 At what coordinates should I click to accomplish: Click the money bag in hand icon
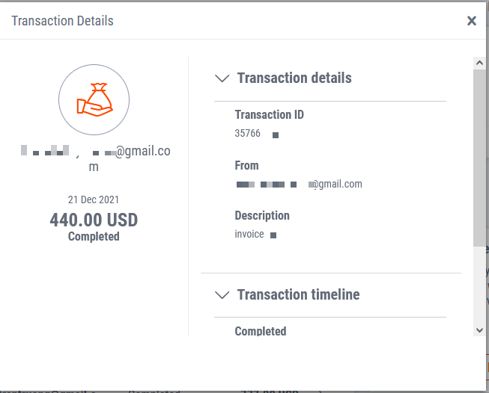(x=94, y=100)
